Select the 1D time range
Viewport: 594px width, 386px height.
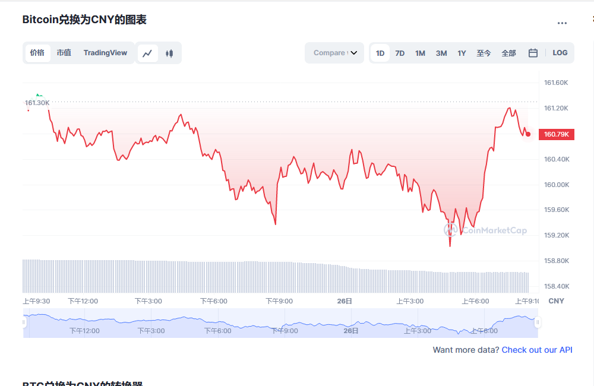(x=380, y=53)
